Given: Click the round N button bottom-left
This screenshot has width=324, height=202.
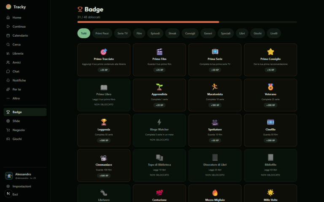Looking at the screenshot, I should pyautogui.click(x=8, y=194).
